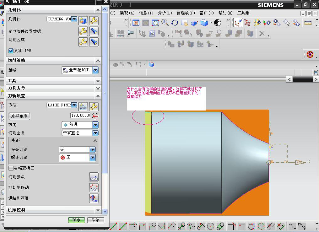Viewport: 319px width, 232px height.
Task: Collapse the 刀轨设置 section
Action: [x=98, y=96]
